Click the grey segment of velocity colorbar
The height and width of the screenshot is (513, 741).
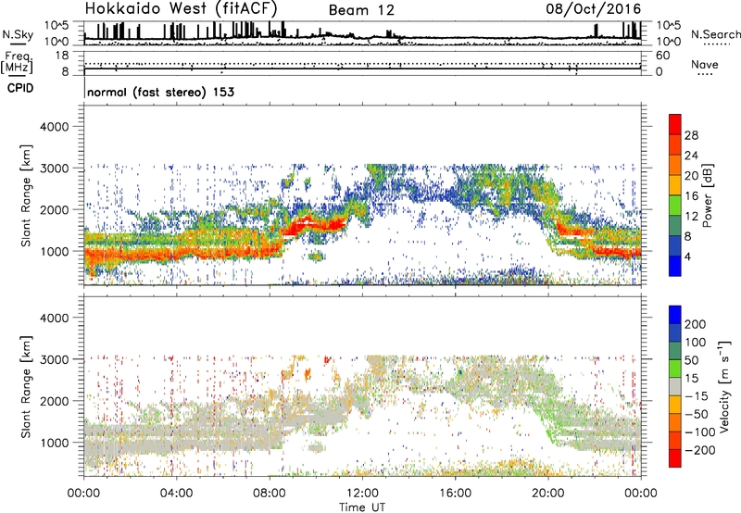675,386
